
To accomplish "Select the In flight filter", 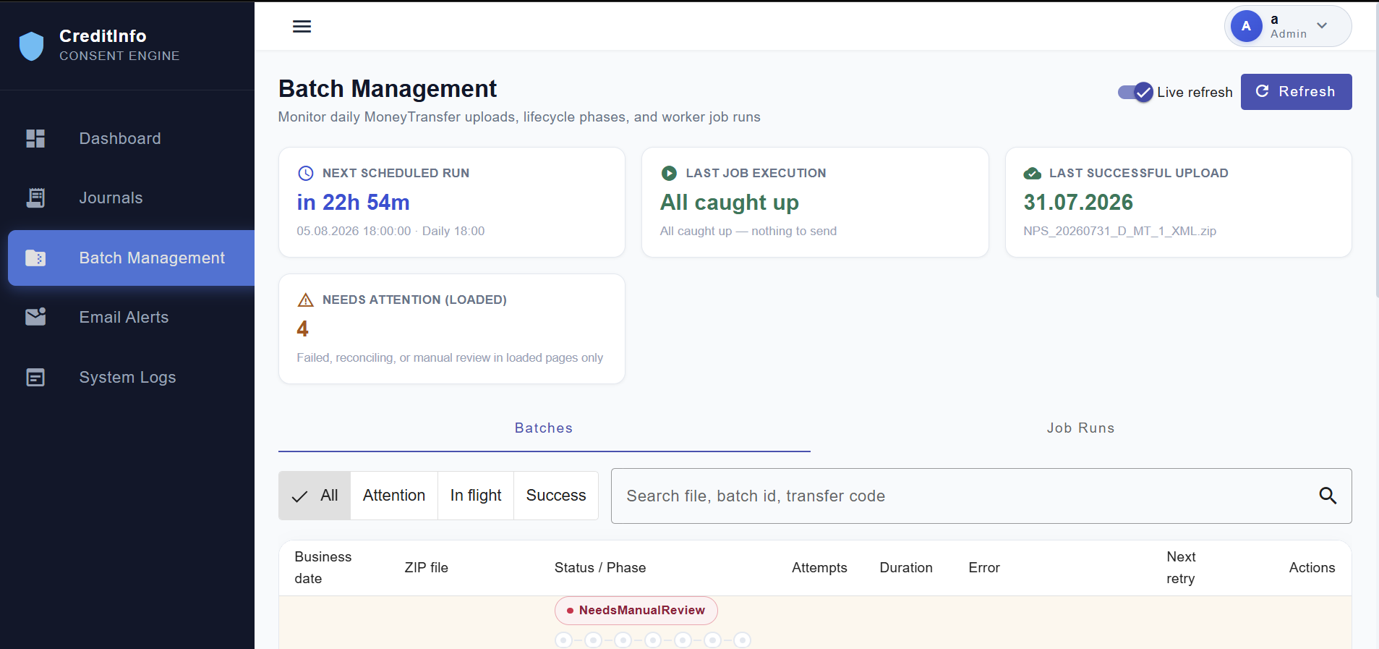I will (x=476, y=496).
